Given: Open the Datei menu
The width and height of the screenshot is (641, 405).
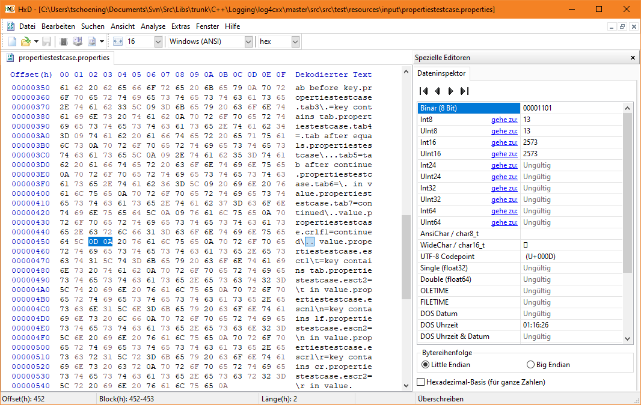Looking at the screenshot, I should 28,26.
